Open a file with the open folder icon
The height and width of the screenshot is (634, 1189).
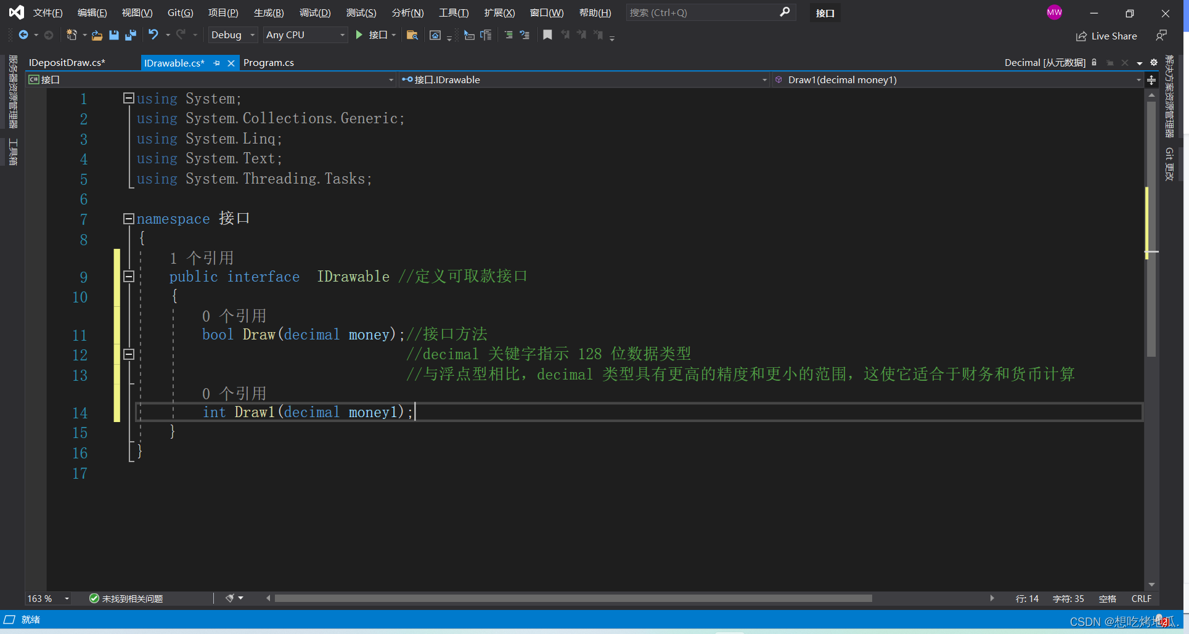[x=97, y=35]
